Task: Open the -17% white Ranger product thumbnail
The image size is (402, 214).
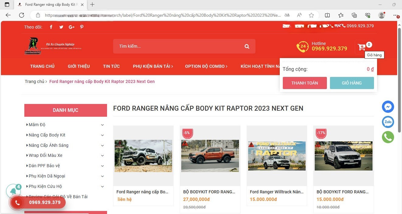Action: coord(344,156)
